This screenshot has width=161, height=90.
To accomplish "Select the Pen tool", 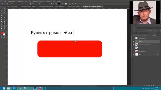I will click(x=2, y=24).
